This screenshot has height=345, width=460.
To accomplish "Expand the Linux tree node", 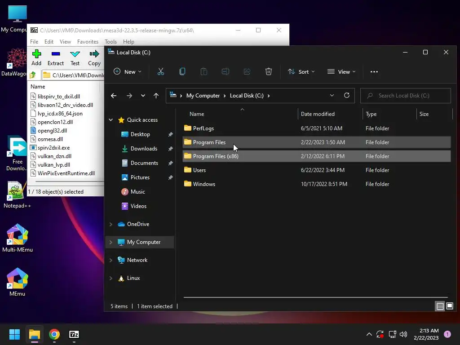I will point(111,278).
